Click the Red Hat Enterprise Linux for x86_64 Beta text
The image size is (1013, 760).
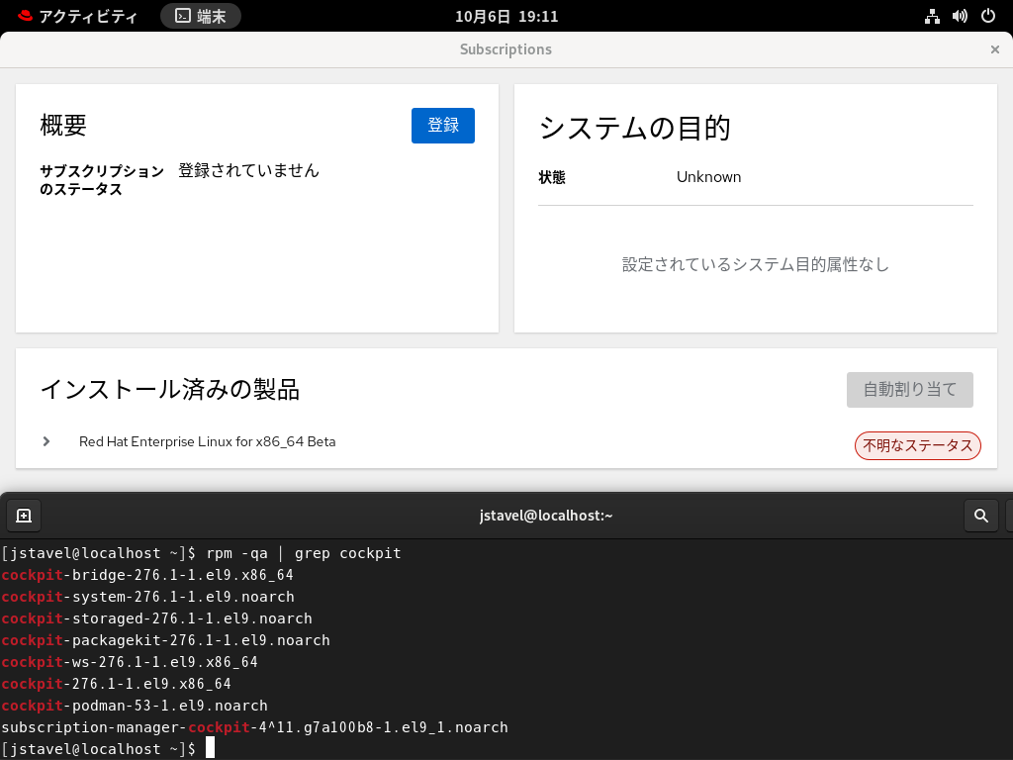tap(208, 441)
